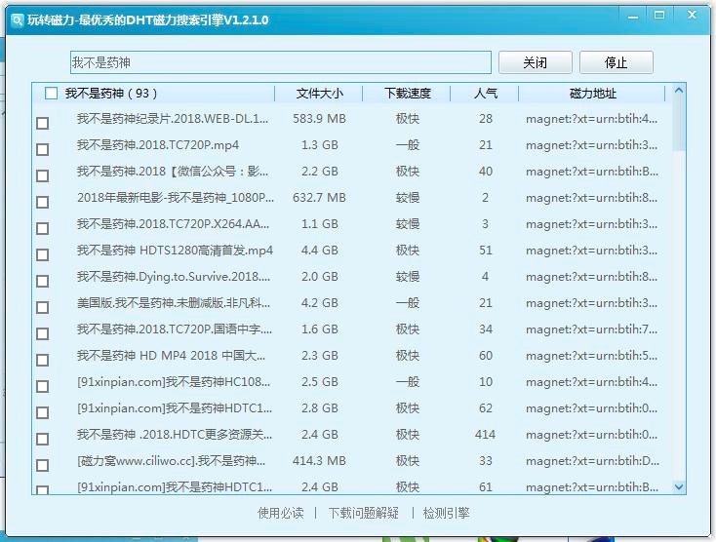The width and height of the screenshot is (716, 542).
Task: Select file name 2018年最新电影-我不是药神_1080P
Action: [176, 198]
